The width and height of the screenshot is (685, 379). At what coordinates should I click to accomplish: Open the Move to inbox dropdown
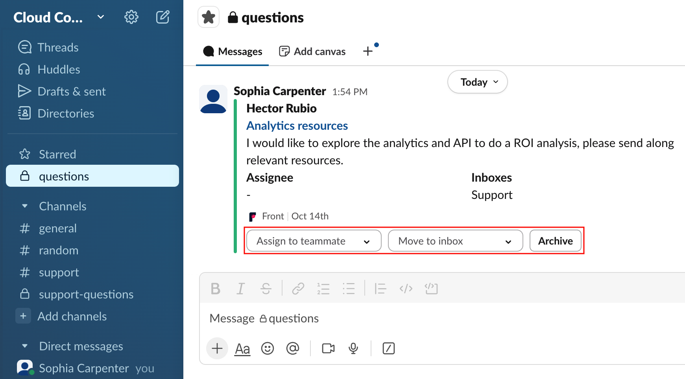(455, 241)
